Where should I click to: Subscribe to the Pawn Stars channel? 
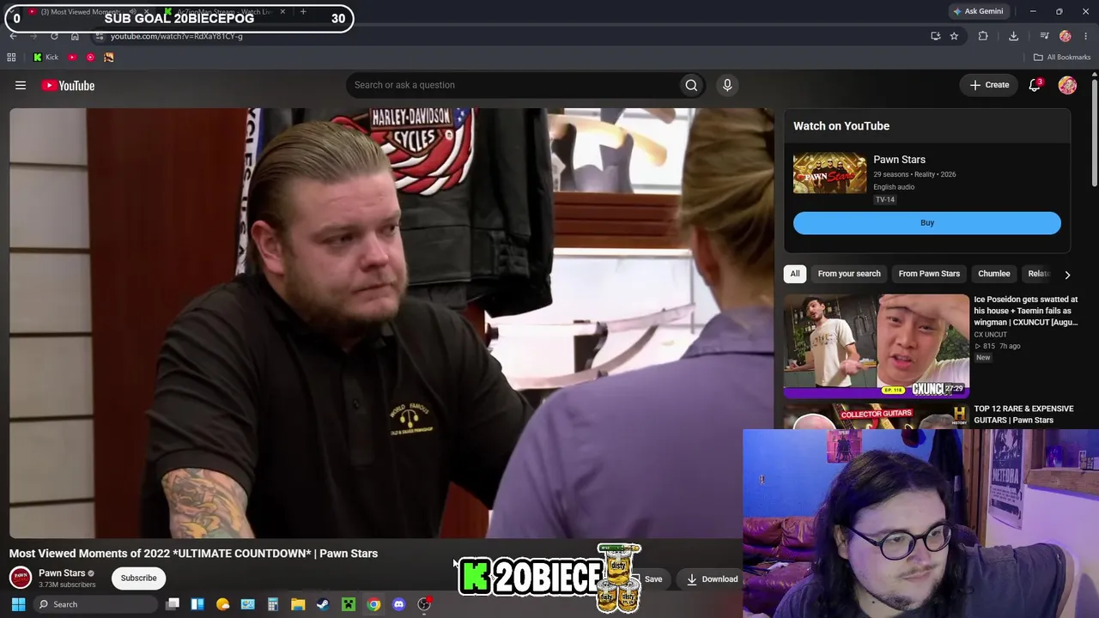[138, 578]
